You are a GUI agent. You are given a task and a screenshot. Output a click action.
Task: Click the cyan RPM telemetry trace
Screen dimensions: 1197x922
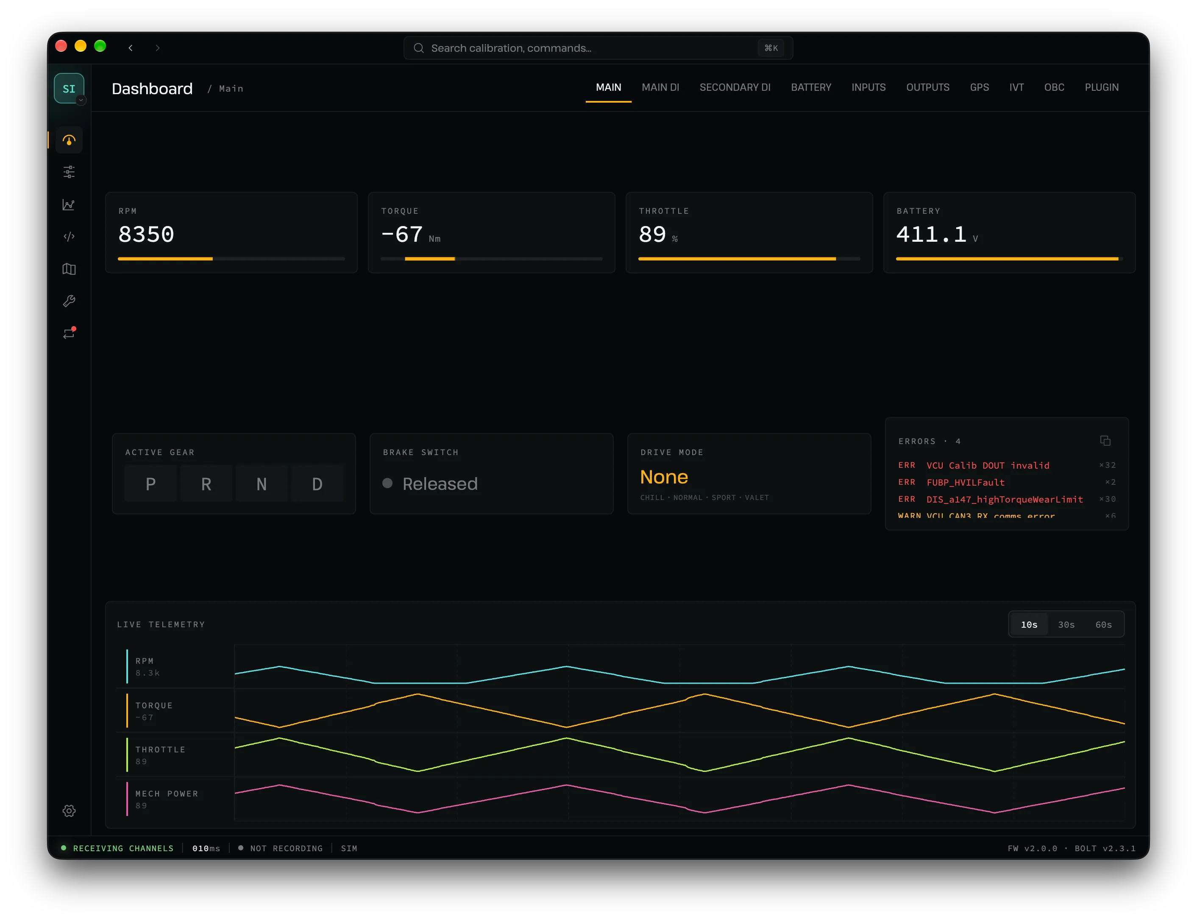click(x=679, y=675)
